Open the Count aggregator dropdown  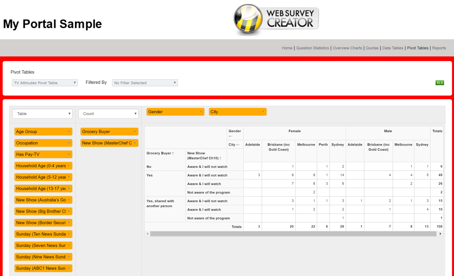point(108,114)
